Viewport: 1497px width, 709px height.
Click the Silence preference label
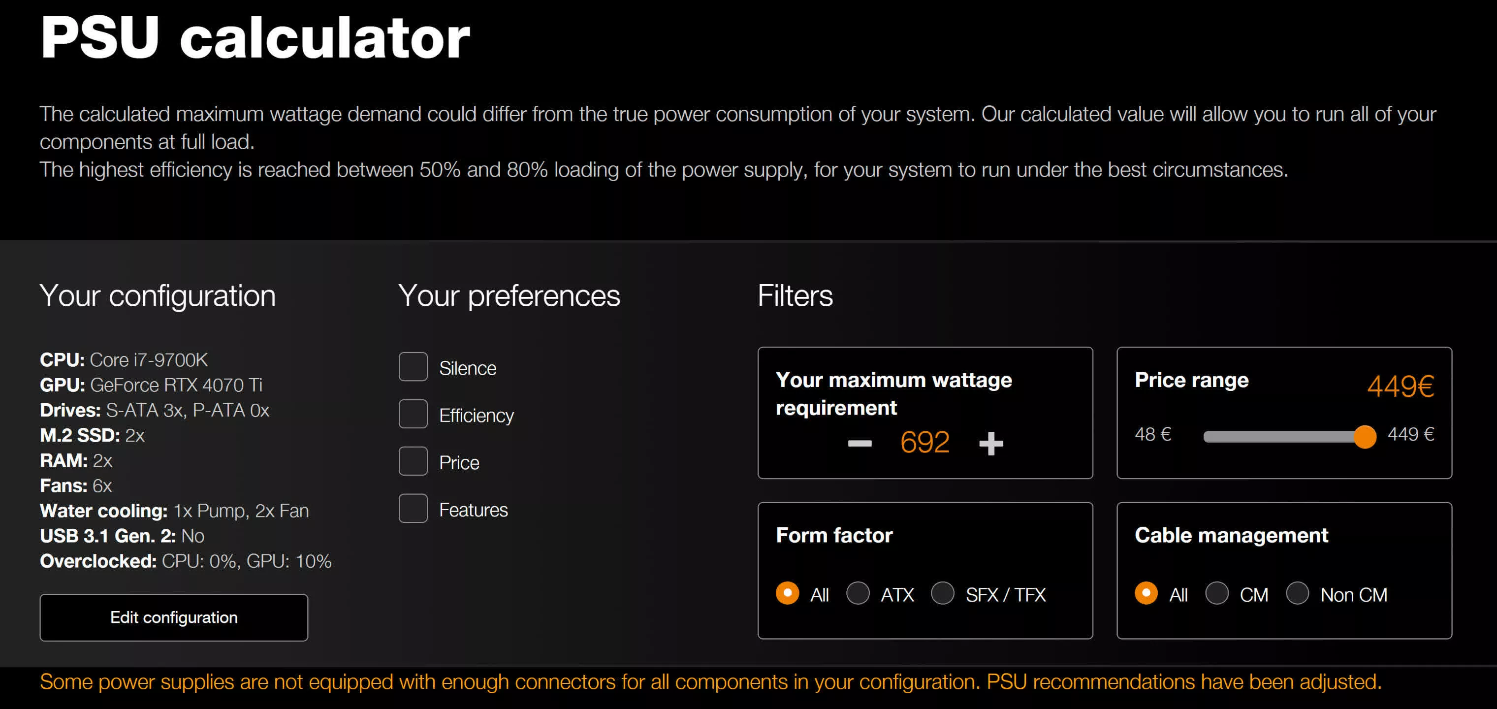(467, 368)
